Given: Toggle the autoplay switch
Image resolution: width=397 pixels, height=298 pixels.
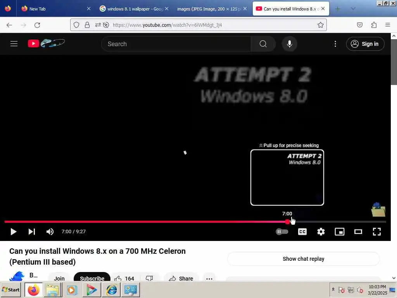Looking at the screenshot, I should point(282,232).
